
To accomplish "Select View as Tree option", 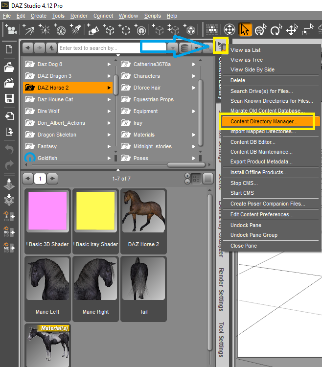I will pos(247,60).
